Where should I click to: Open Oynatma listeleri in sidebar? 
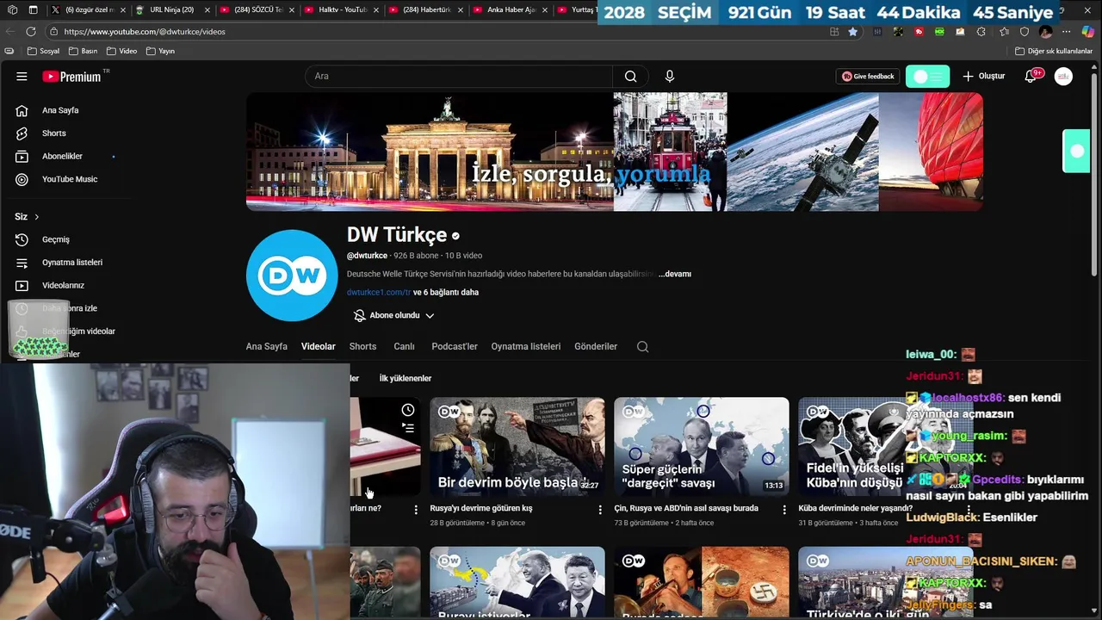[71, 263]
